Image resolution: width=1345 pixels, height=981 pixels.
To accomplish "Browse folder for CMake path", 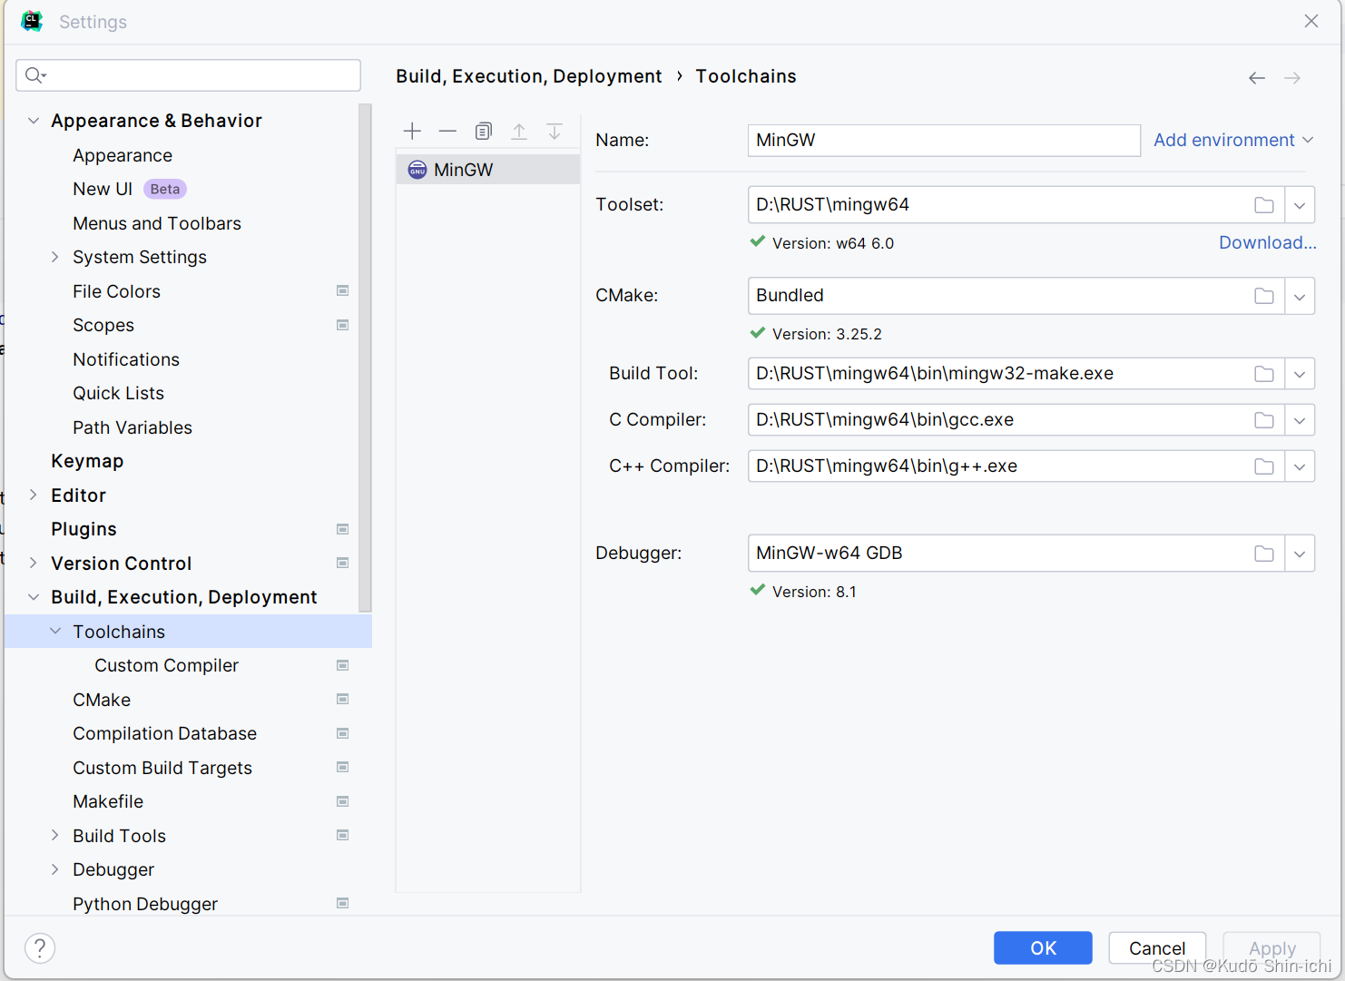I will coord(1264,296).
